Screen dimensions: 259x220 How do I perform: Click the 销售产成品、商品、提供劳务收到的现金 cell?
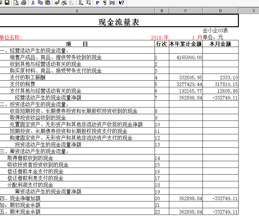coord(77,57)
